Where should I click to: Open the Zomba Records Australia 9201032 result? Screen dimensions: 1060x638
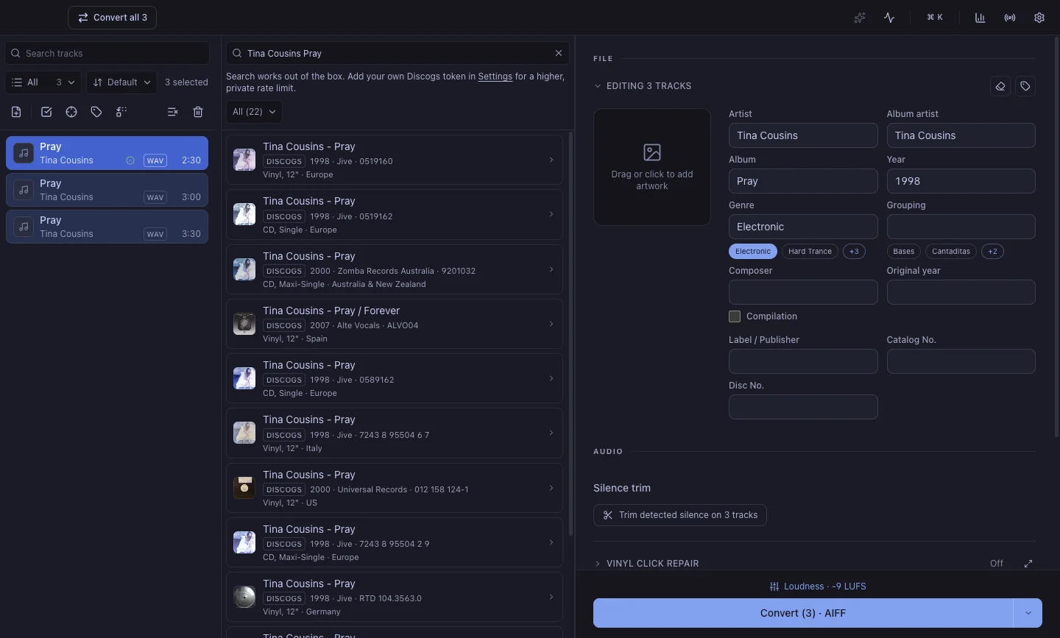coord(395,269)
